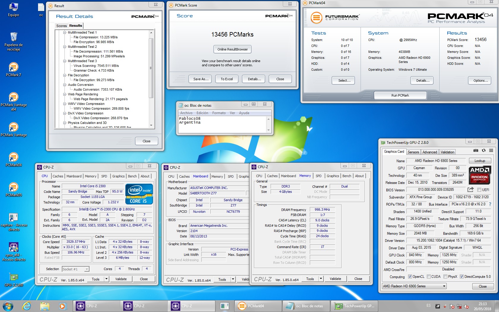This screenshot has width=499, height=312.
Task: Collapse the File Decryption tree node
Action: point(64,75)
